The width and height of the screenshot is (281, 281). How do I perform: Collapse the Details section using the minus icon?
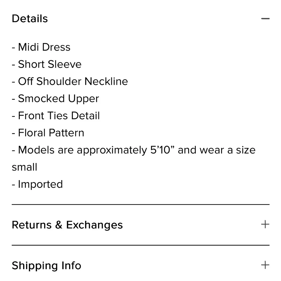click(265, 18)
